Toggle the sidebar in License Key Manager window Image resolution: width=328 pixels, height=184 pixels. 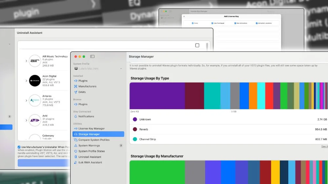point(171,11)
